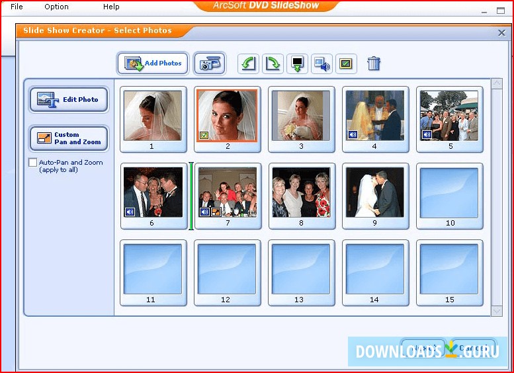Image resolution: width=514 pixels, height=373 pixels.
Task: Select ceremony photo 4
Action: coord(375,116)
